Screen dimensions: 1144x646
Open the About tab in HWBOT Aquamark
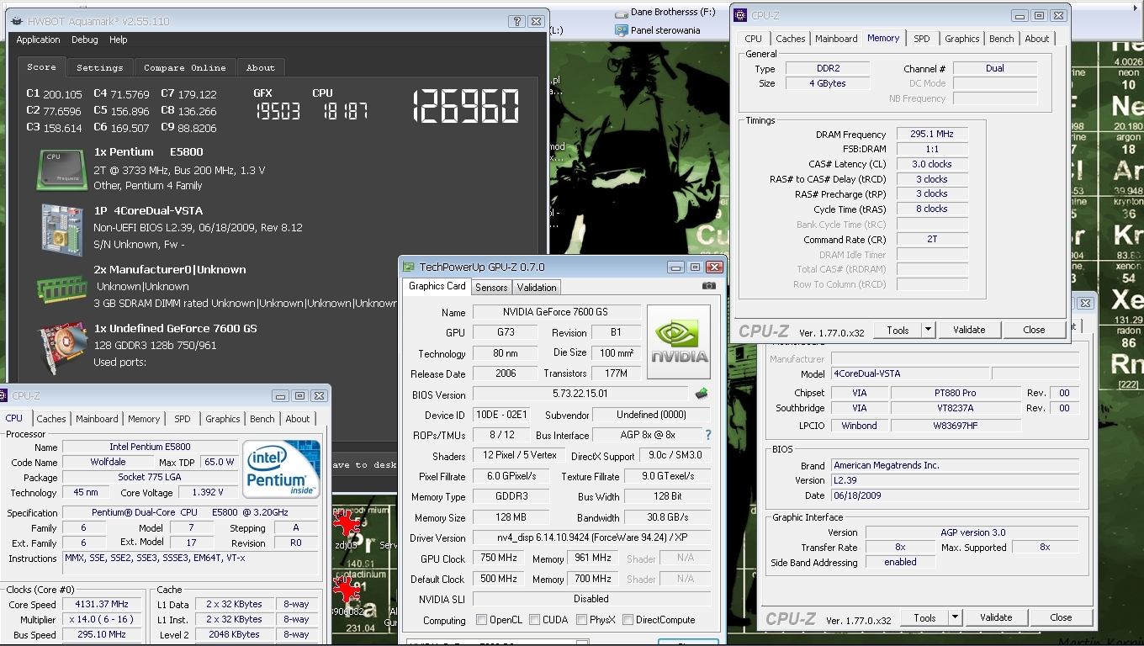point(261,67)
